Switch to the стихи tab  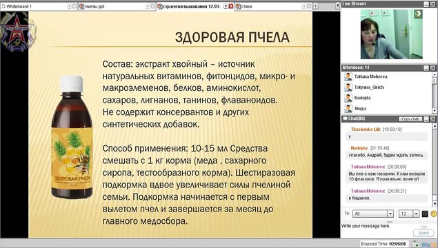[274, 6]
